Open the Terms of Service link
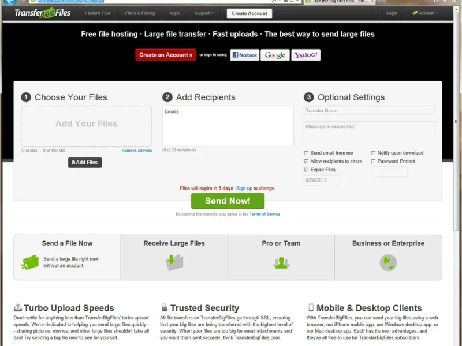The width and height of the screenshot is (462, 346). pyautogui.click(x=264, y=214)
